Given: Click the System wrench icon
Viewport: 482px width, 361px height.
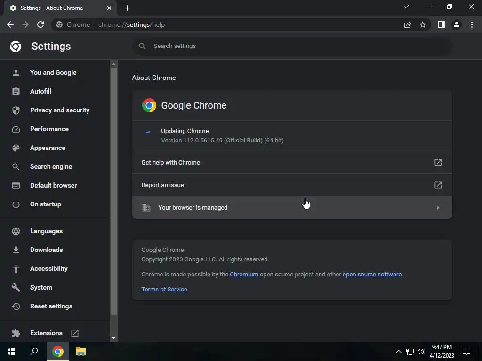Looking at the screenshot, I should [16, 288].
